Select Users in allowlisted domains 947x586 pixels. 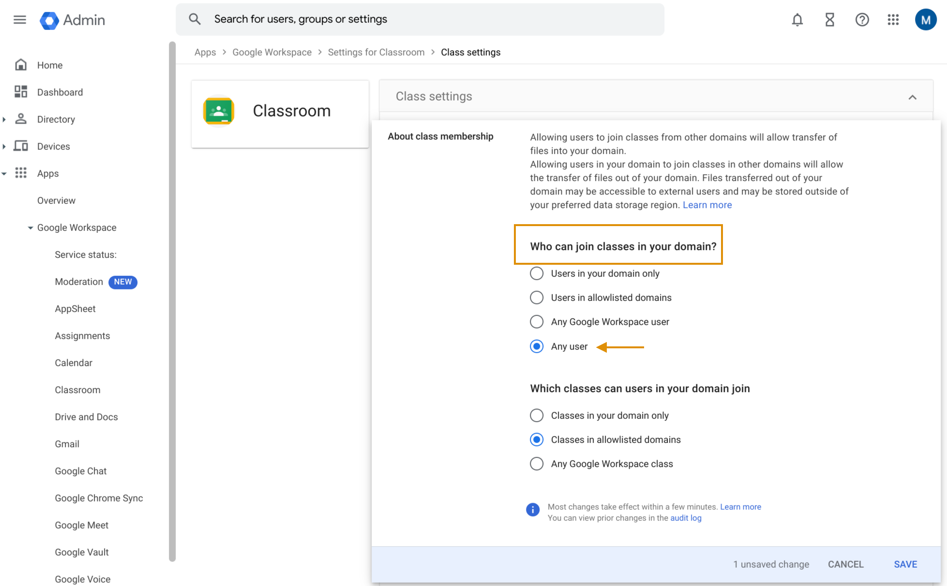(x=537, y=298)
